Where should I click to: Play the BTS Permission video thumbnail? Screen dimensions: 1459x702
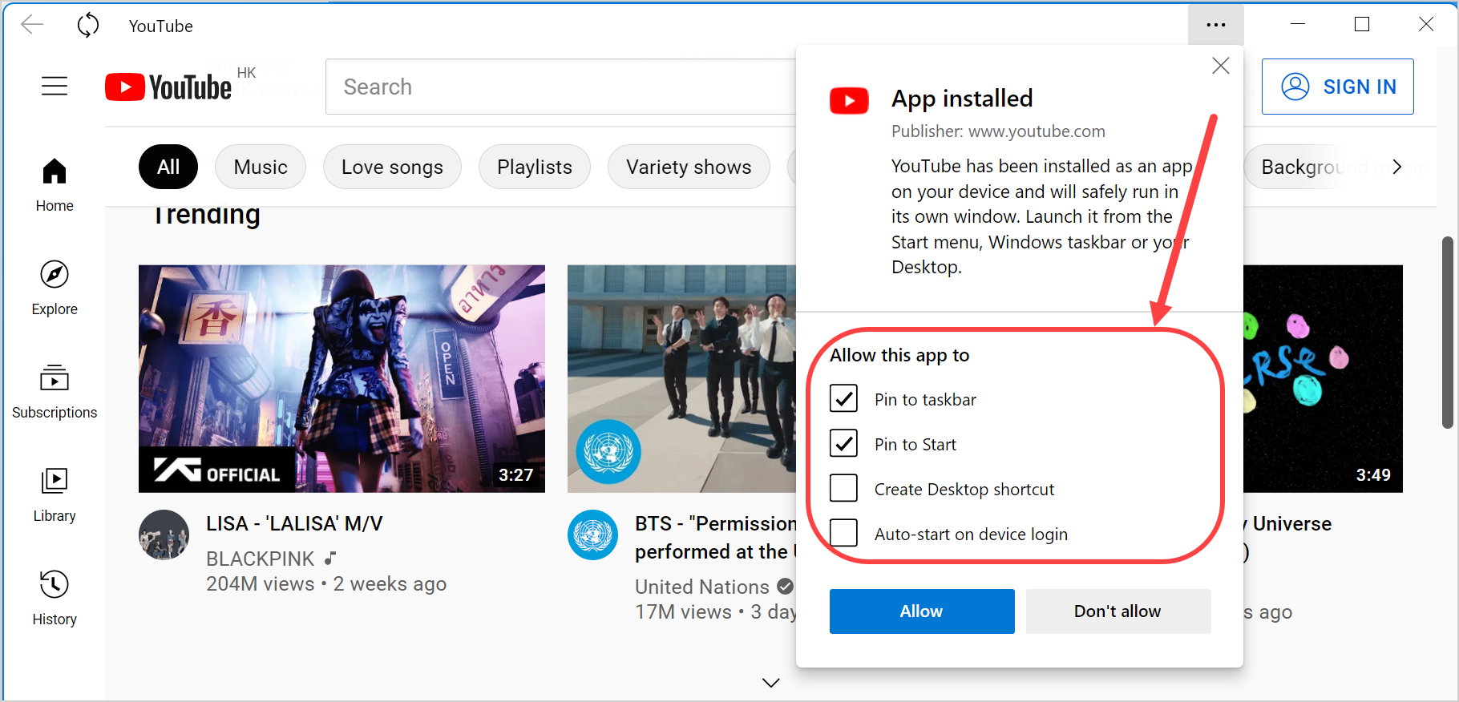click(x=681, y=378)
